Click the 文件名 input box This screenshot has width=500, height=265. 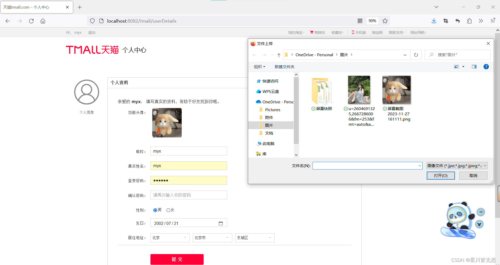click(367, 166)
